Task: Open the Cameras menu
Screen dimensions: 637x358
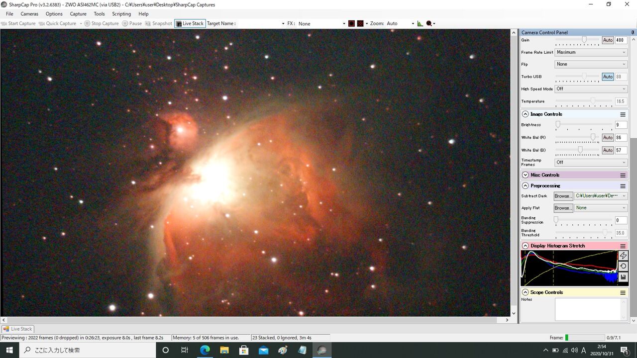Action: pyautogui.click(x=29, y=14)
